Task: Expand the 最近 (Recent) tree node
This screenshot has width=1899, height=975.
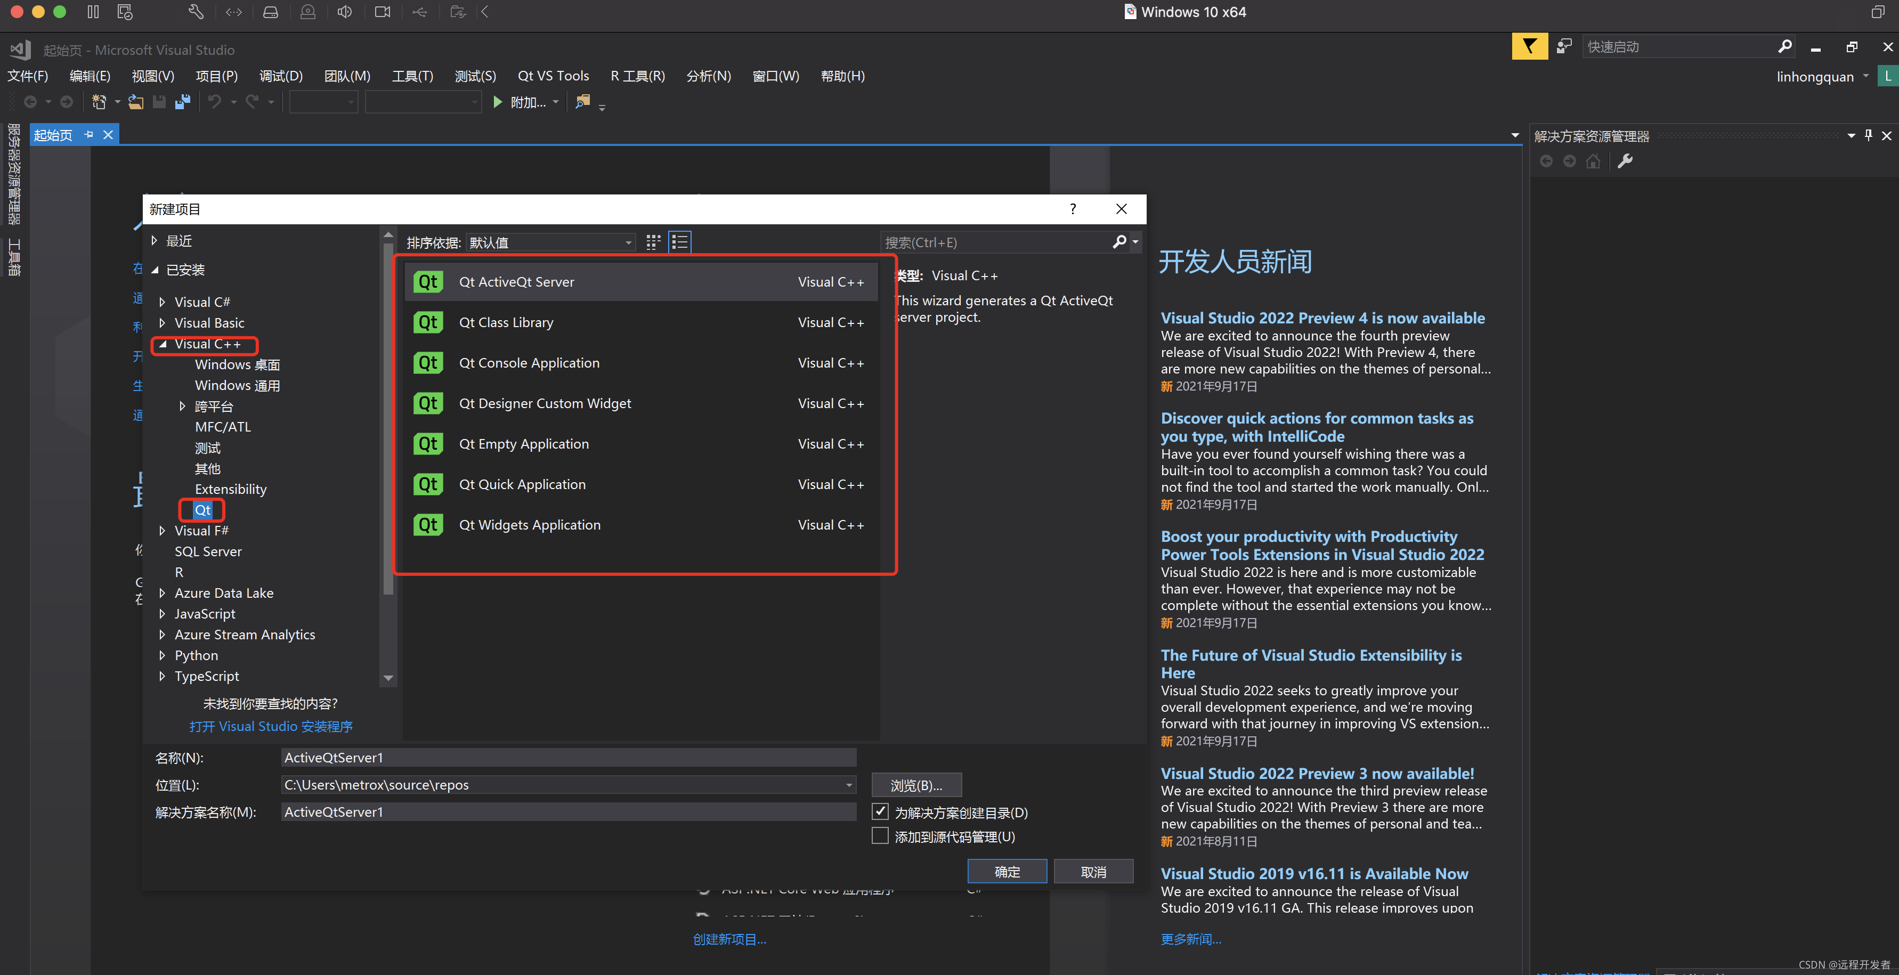Action: point(154,240)
